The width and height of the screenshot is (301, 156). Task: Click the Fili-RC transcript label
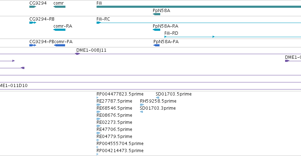point(103,19)
